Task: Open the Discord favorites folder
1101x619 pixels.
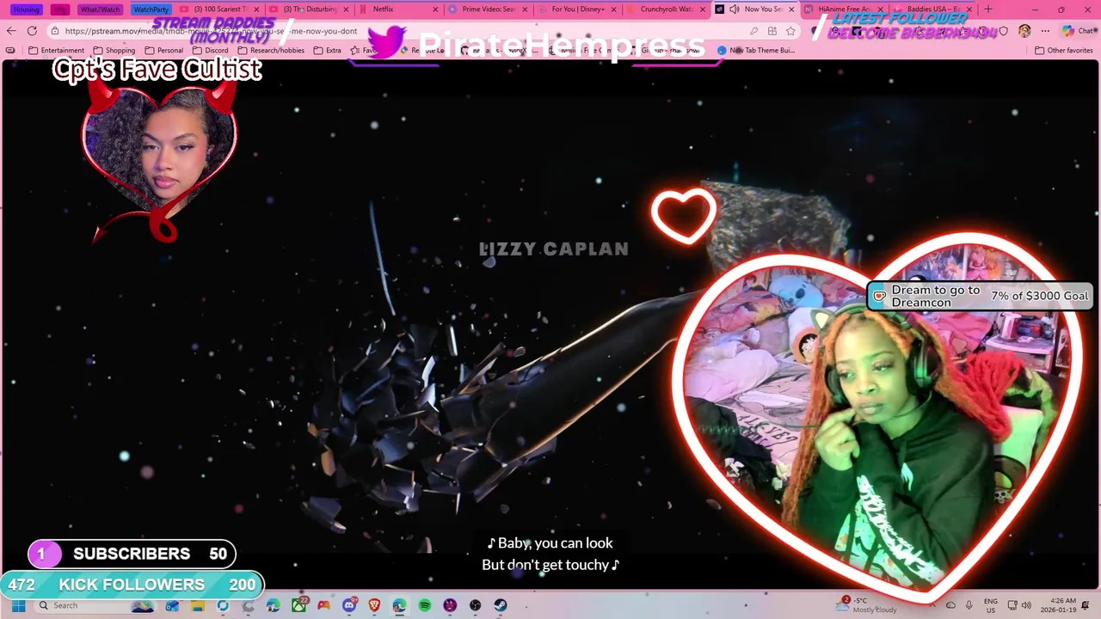Action: pos(211,51)
